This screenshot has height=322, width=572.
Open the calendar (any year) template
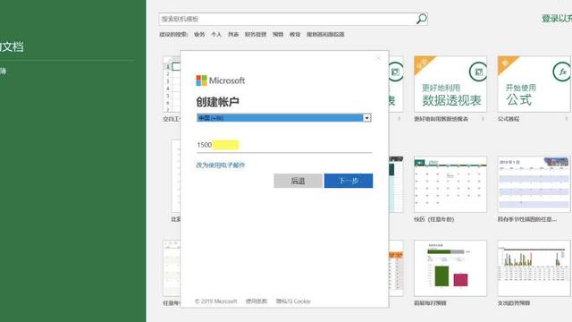tap(450, 184)
